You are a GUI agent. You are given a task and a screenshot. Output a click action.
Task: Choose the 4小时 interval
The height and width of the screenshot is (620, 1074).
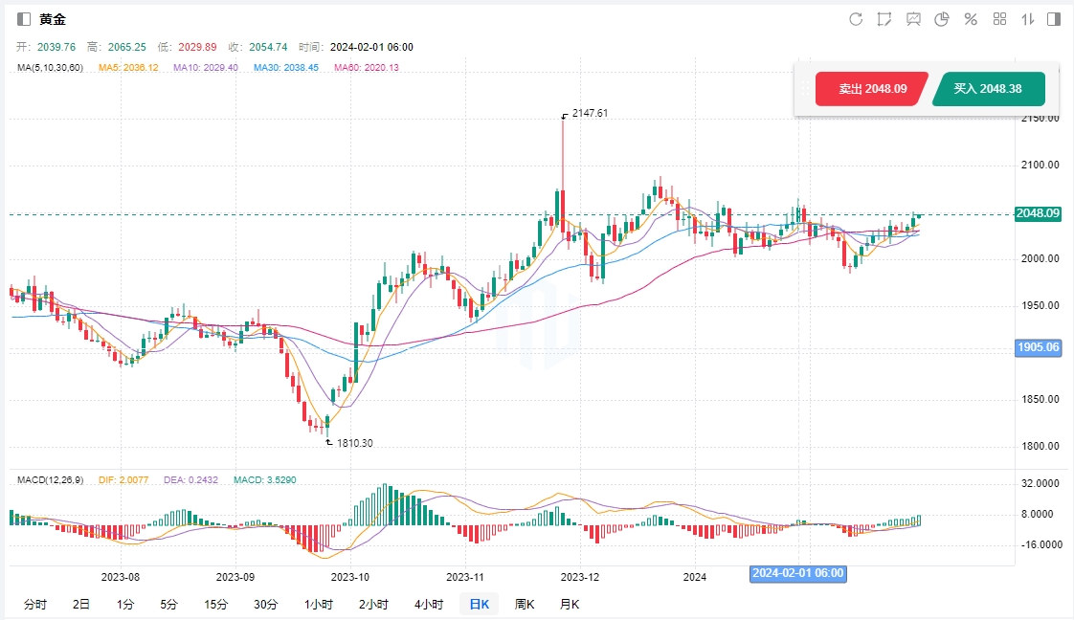429,604
